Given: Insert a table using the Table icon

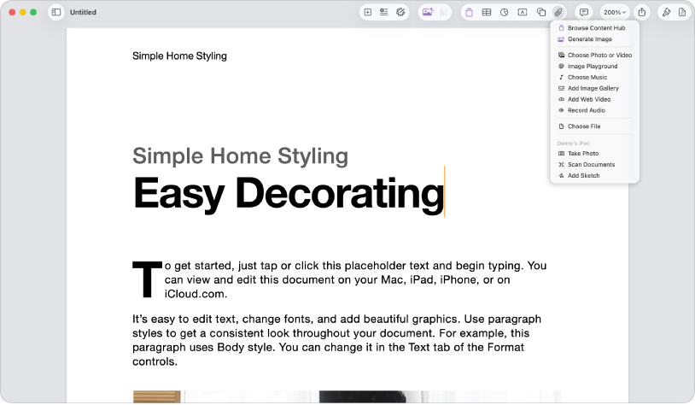Looking at the screenshot, I should pyautogui.click(x=487, y=13).
